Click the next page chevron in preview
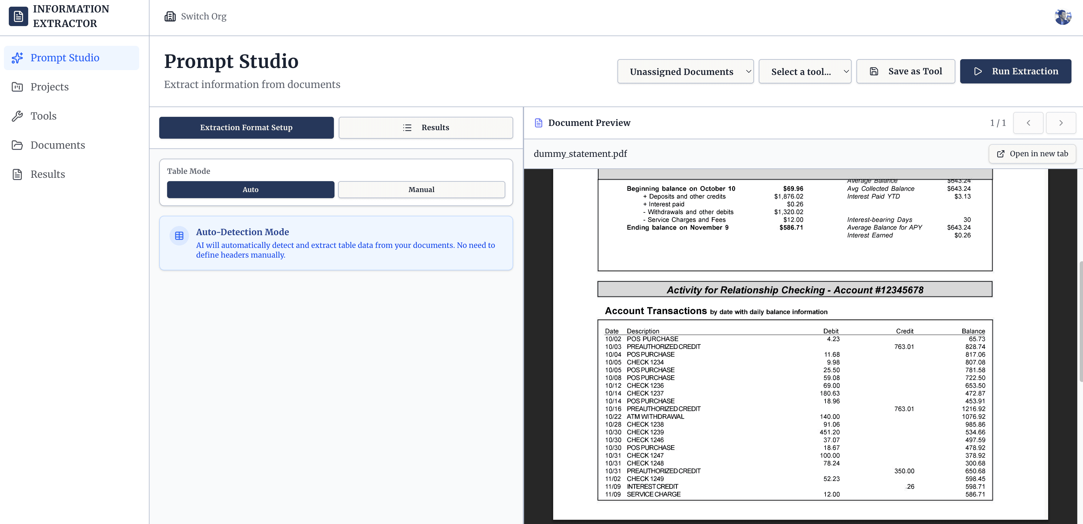Viewport: 1083px width, 524px height. (1061, 123)
